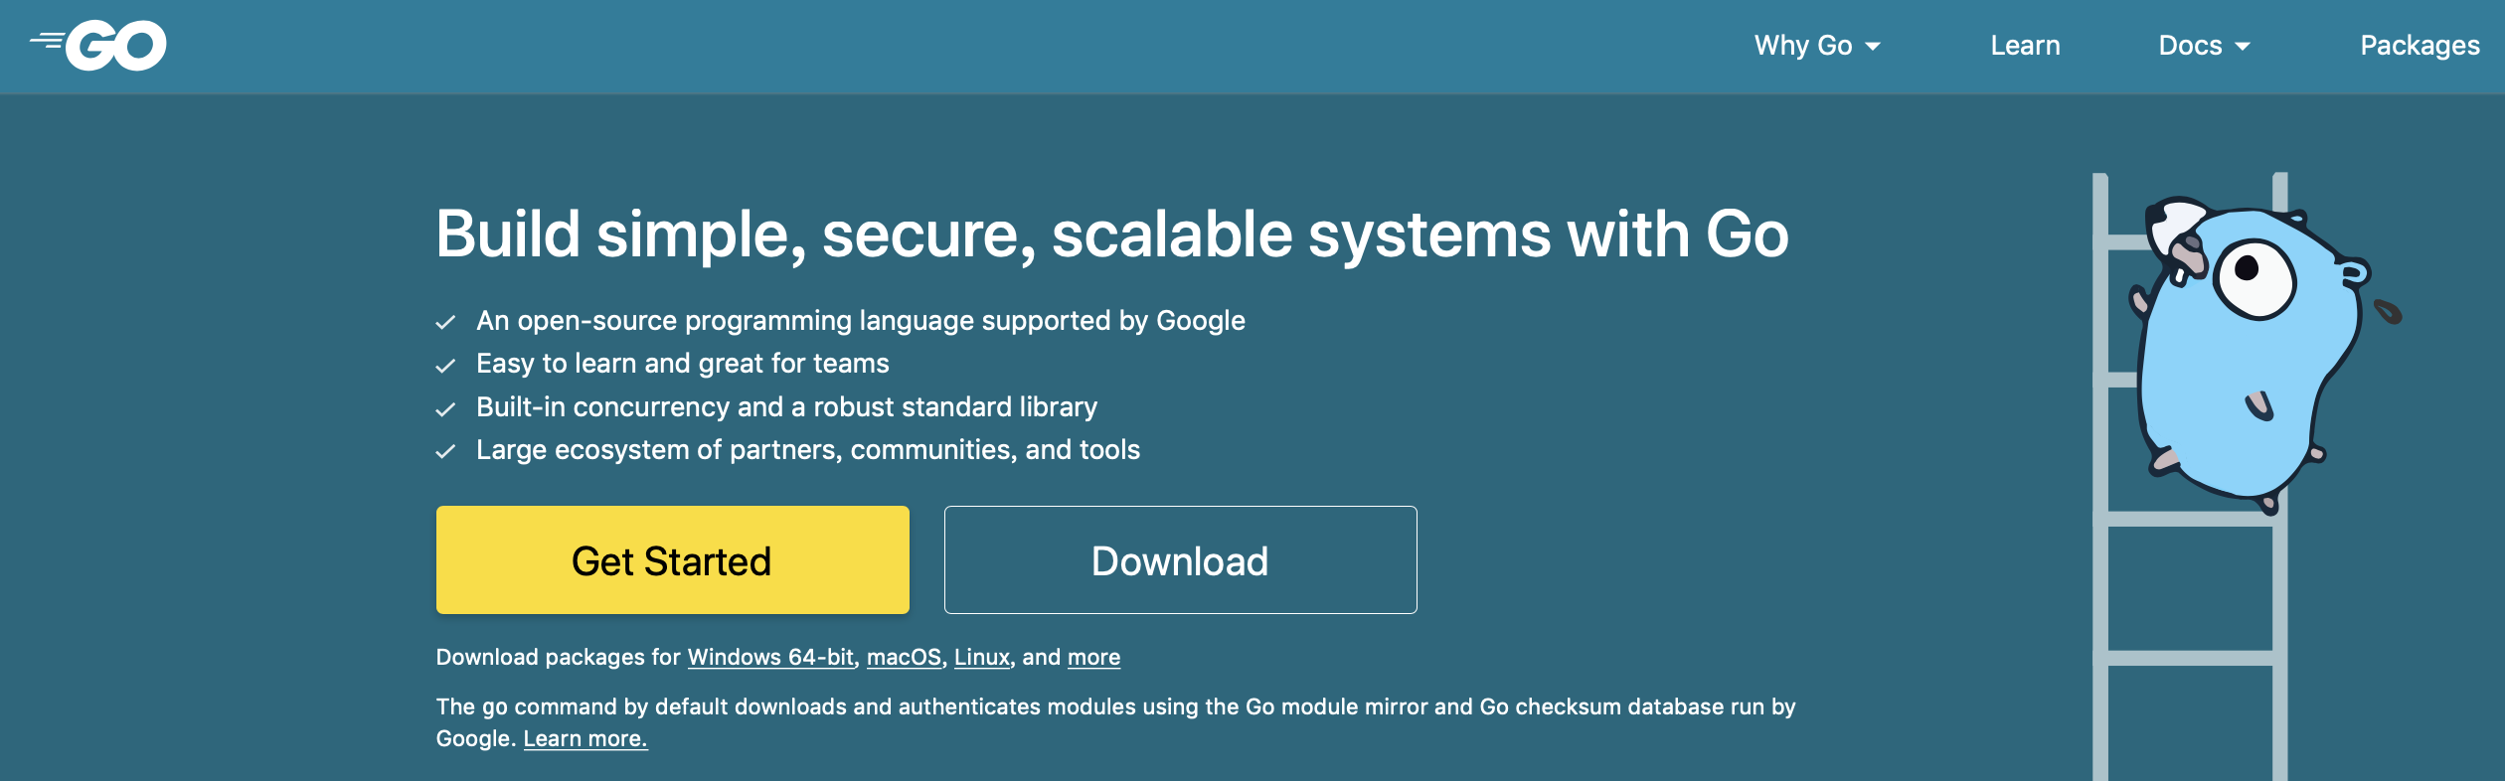
Task: Follow the Linux download link
Action: pyautogui.click(x=982, y=657)
